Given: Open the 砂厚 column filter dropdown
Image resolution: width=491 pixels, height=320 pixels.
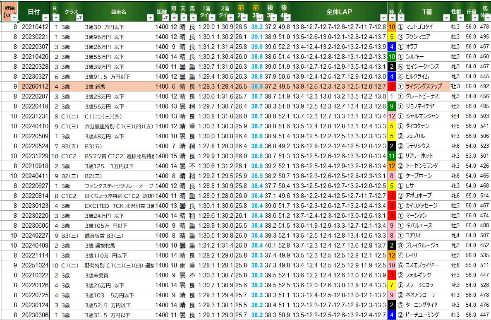Looking at the screenshot, I should (14, 18).
